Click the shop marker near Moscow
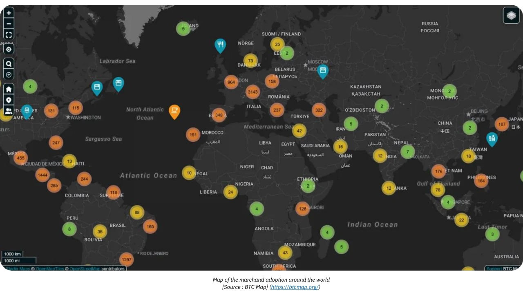Viewport: 523px width, 291px height. [x=323, y=71]
